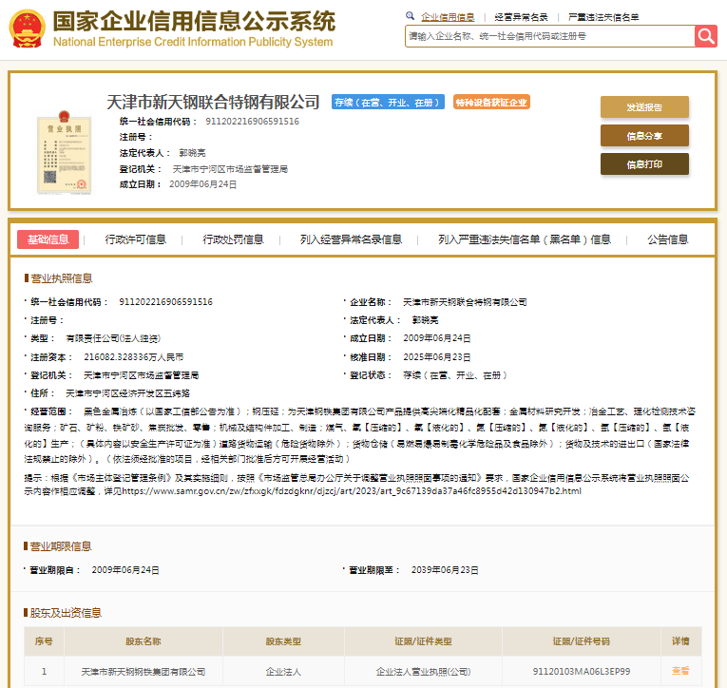Click the national emblem logo
Screen dimensions: 727x688
click(26, 29)
